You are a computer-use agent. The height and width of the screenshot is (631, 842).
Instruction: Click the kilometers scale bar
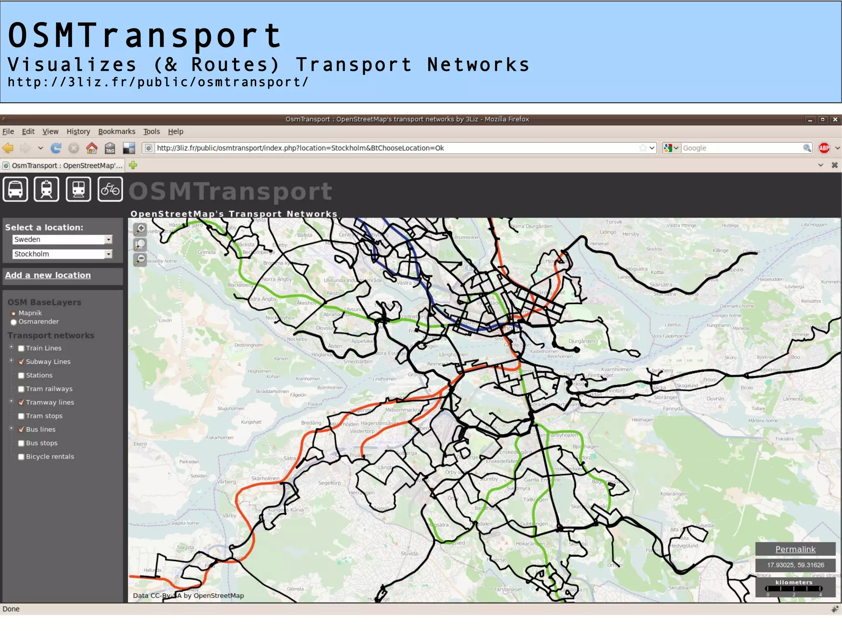tap(794, 588)
